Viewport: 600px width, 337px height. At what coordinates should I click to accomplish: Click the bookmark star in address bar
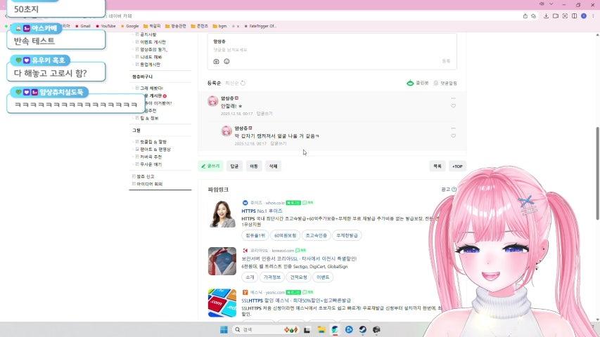533,16
